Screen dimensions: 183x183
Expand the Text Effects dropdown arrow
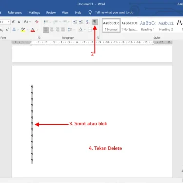(x=18, y=30)
